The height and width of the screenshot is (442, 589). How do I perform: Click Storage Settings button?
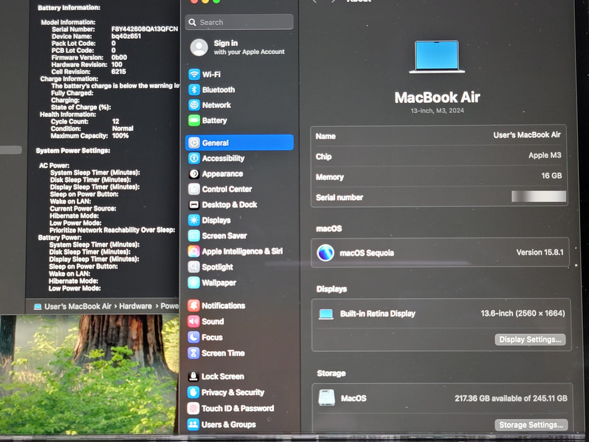coord(531,425)
